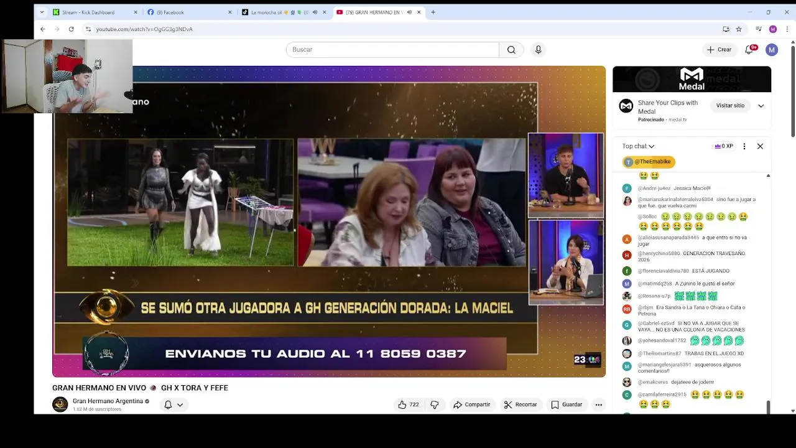Click the address bar URL
The width and height of the screenshot is (796, 448).
[144, 29]
